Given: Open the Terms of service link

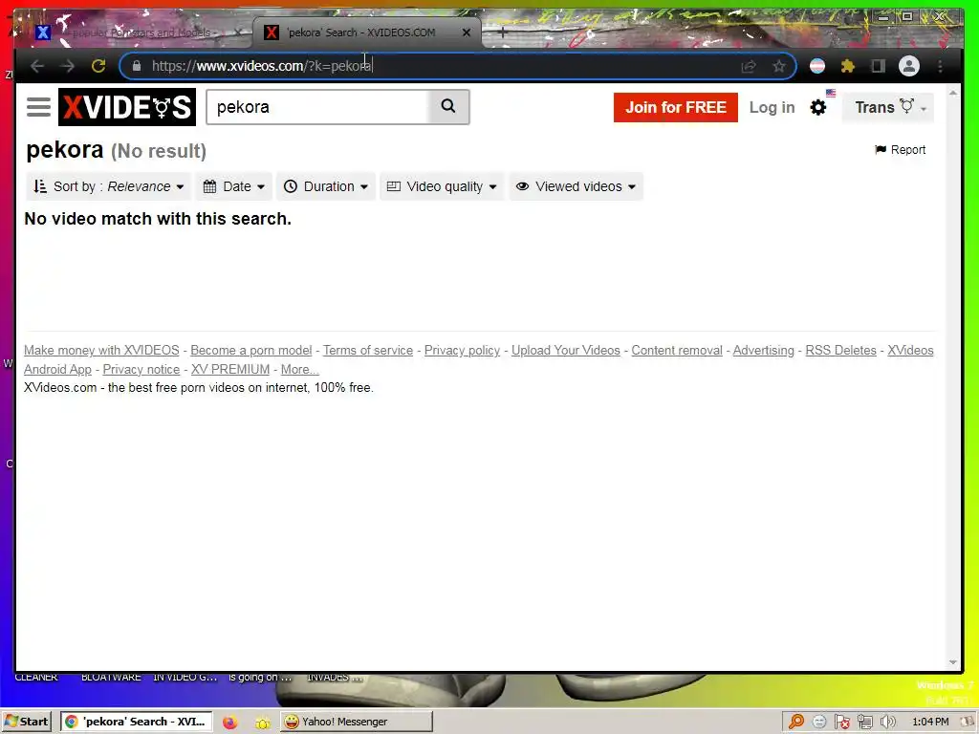Looking at the screenshot, I should coord(368,350).
